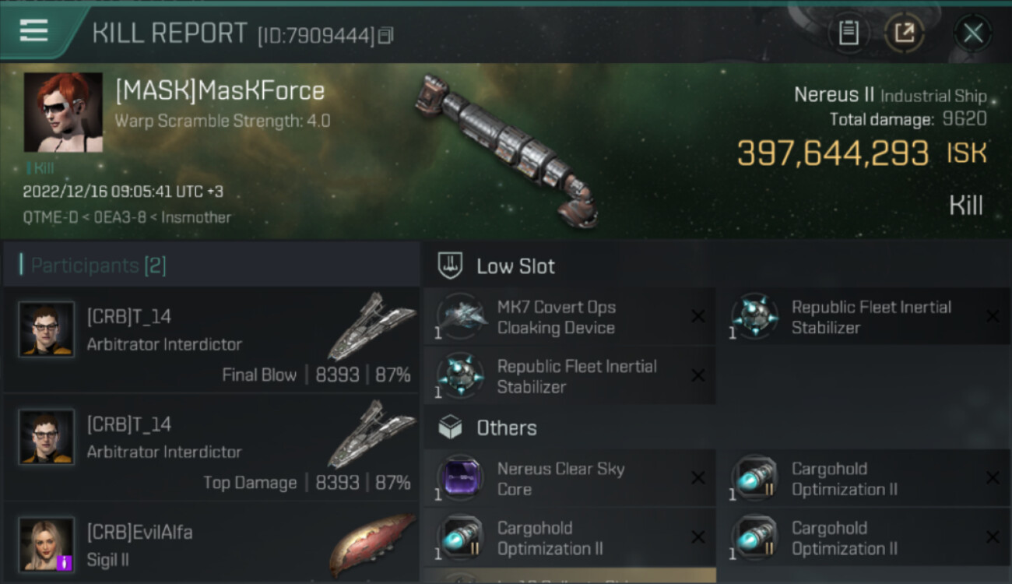Screen dimensions: 1012x584
Task: Click the Nereus Clear Sky Core icon
Action: 461,478
